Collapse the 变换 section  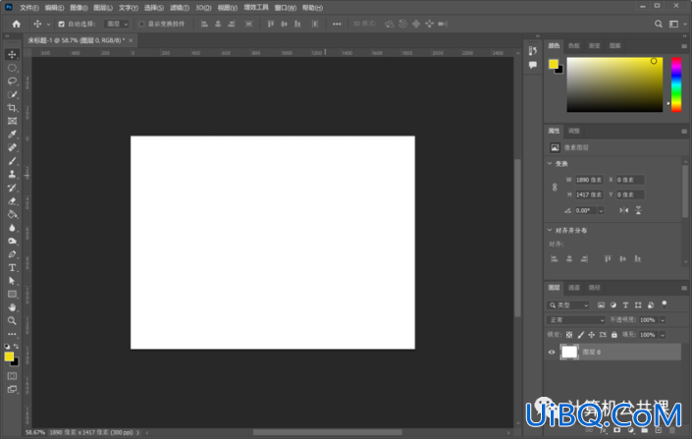pyautogui.click(x=550, y=163)
